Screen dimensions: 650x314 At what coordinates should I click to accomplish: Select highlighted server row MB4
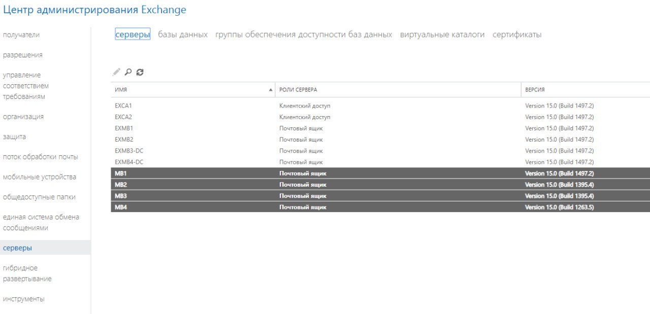tap(380, 207)
